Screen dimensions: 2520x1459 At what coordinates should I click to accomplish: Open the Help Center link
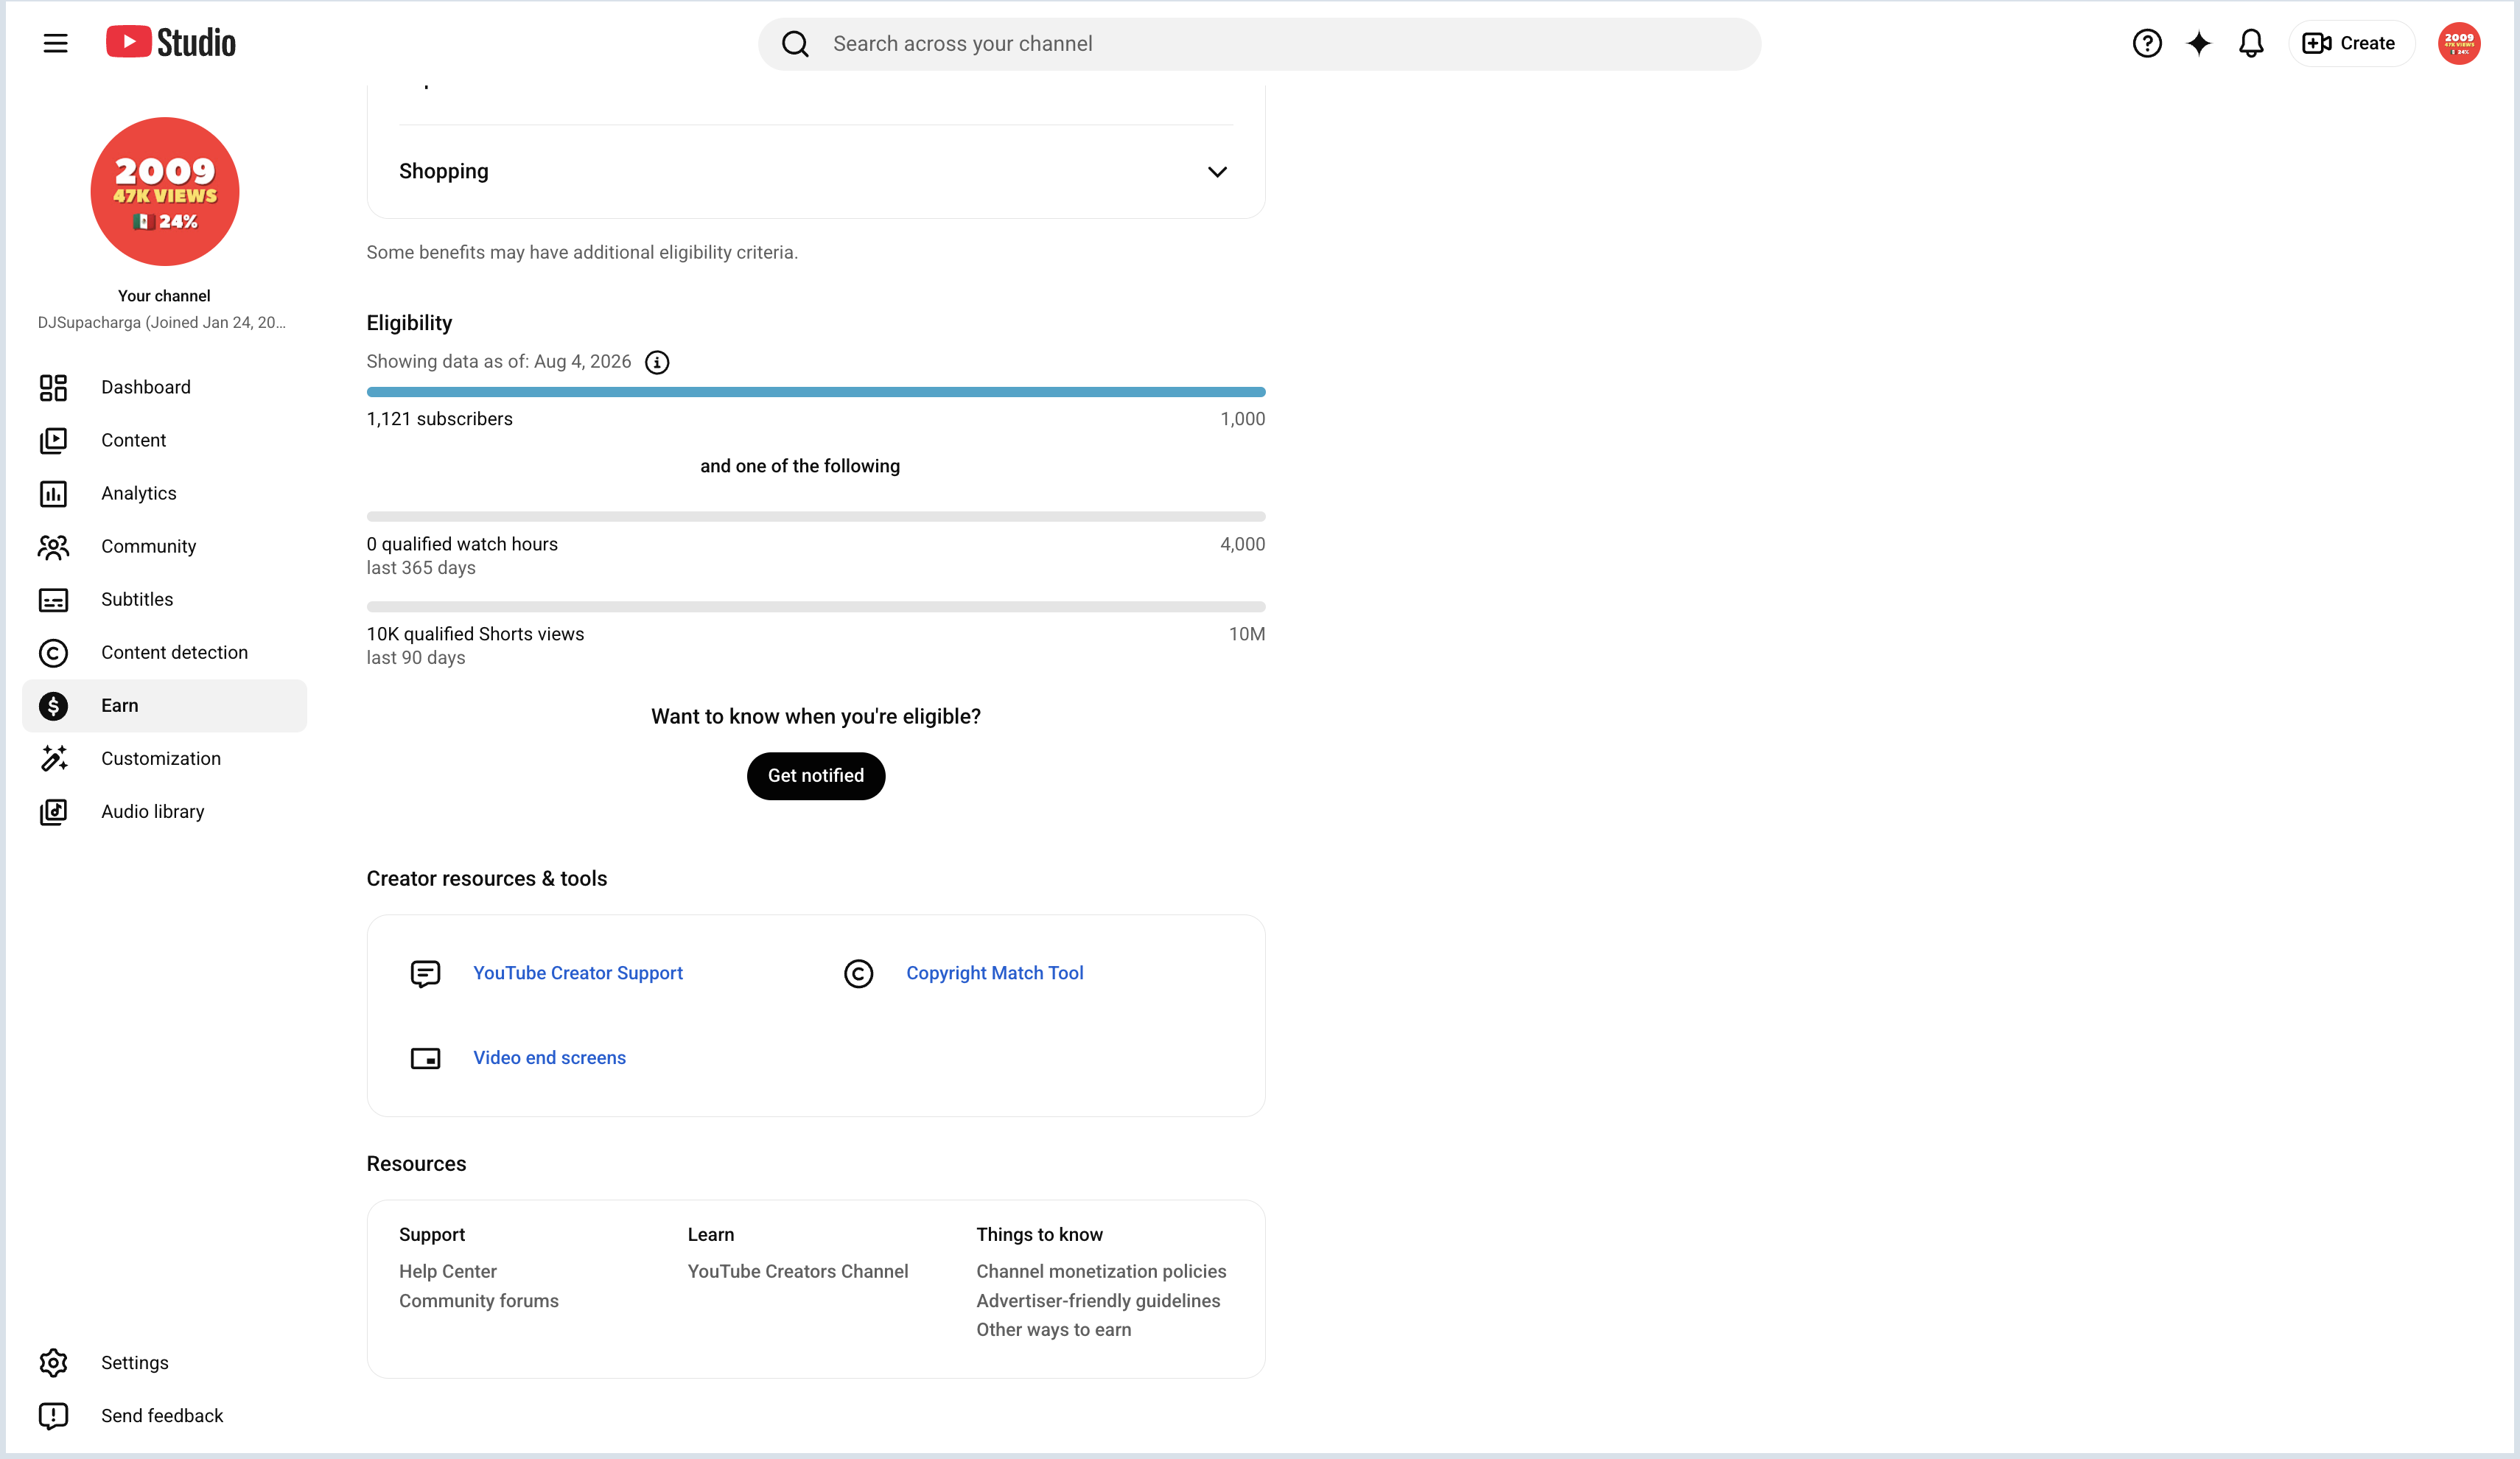point(448,1271)
